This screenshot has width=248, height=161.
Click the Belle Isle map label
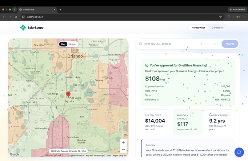92,92
